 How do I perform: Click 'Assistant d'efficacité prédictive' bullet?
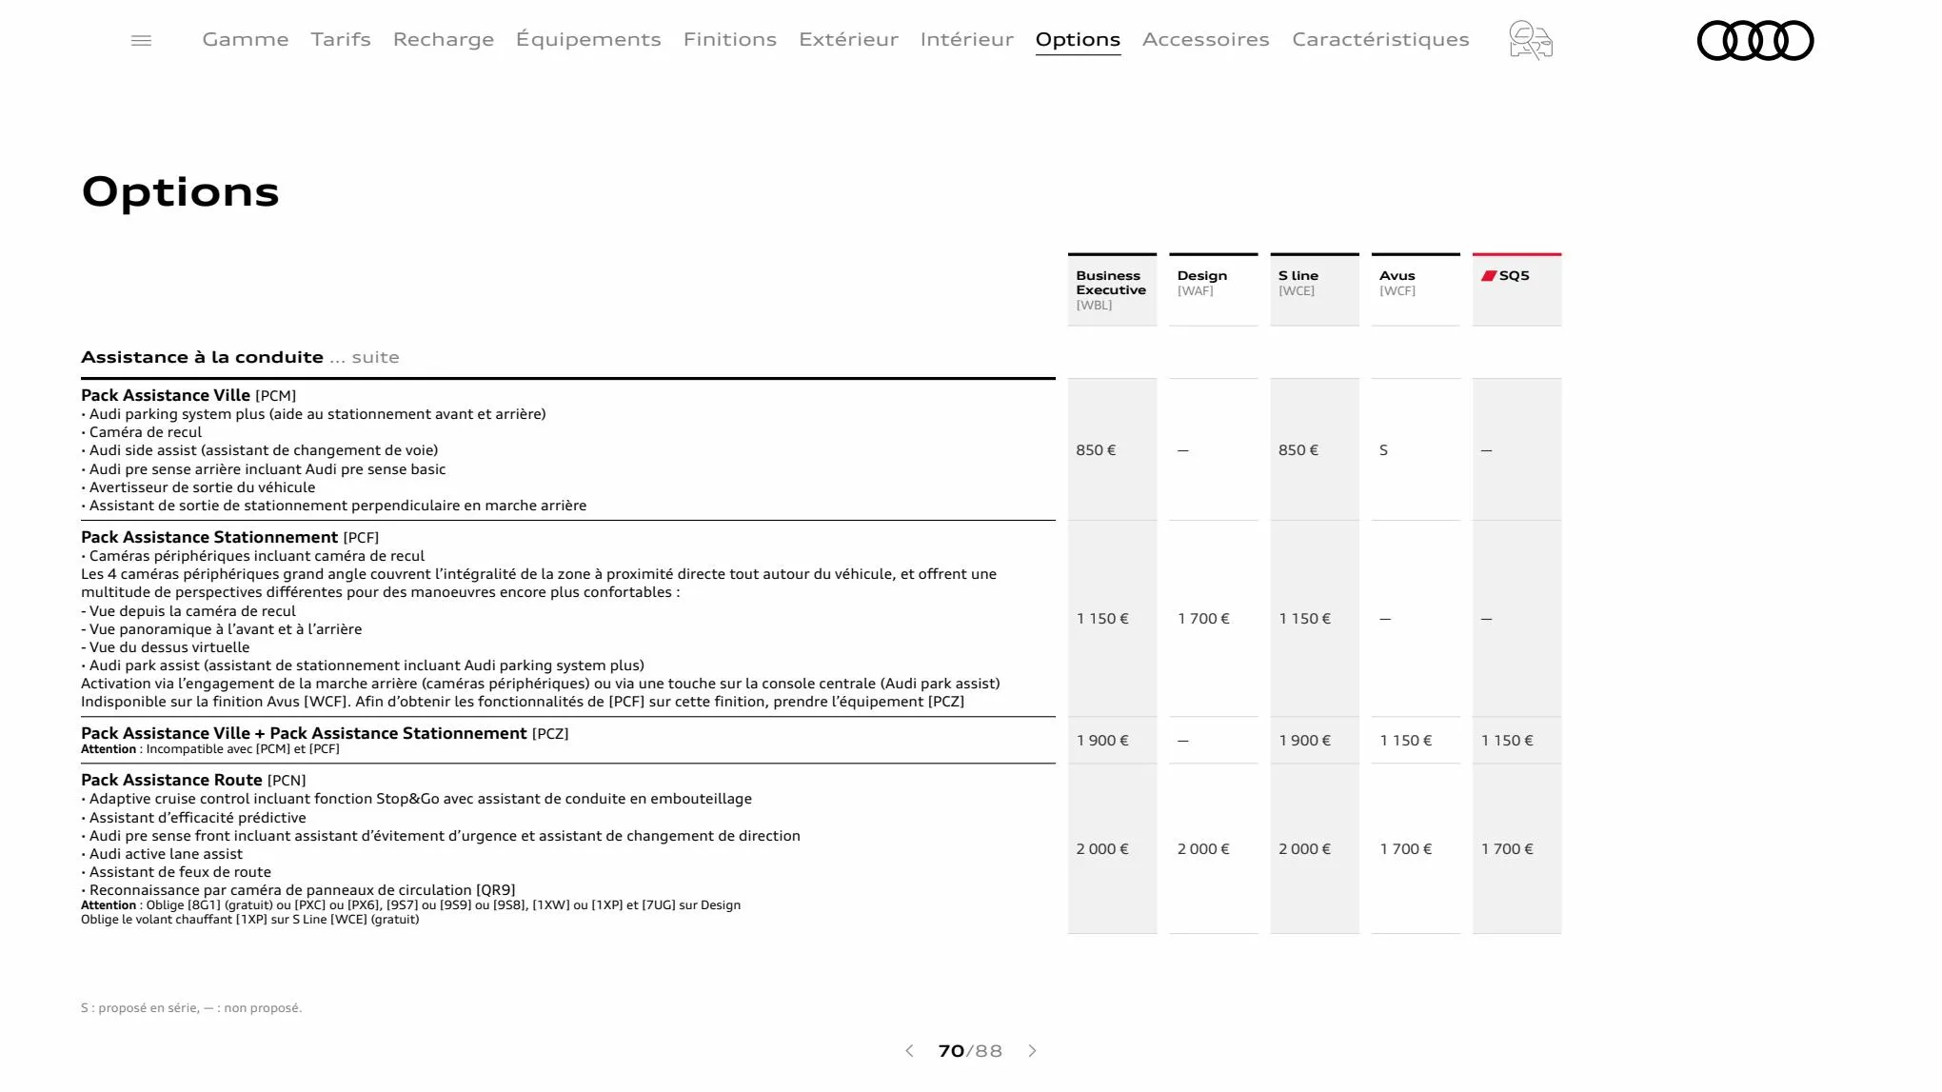pyautogui.click(x=194, y=818)
